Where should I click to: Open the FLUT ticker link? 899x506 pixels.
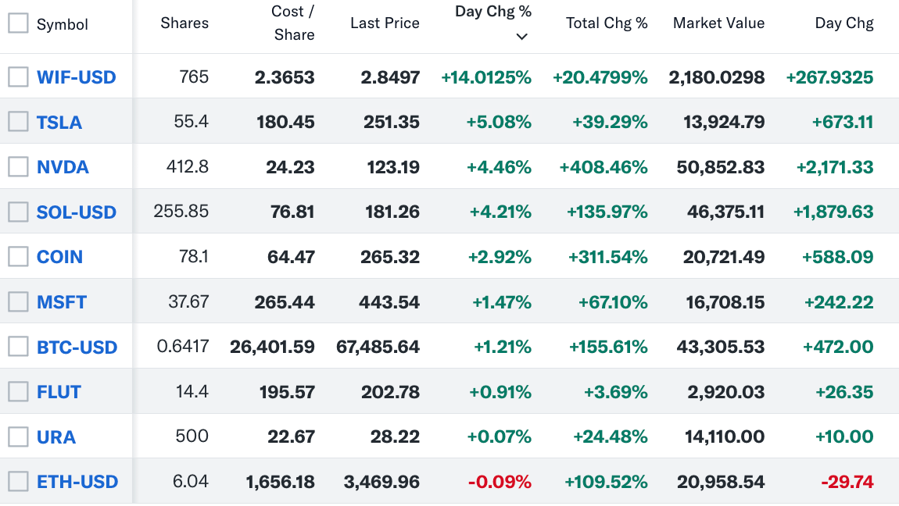tap(59, 392)
